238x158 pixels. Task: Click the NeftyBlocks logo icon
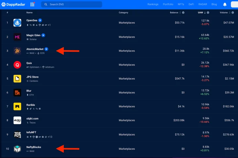click(x=17, y=149)
